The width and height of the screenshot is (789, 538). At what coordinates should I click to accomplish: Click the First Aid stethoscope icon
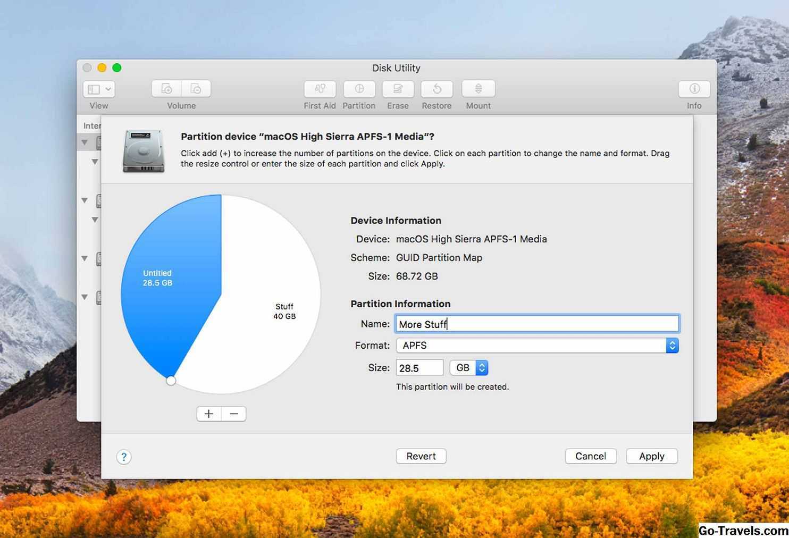(x=320, y=89)
